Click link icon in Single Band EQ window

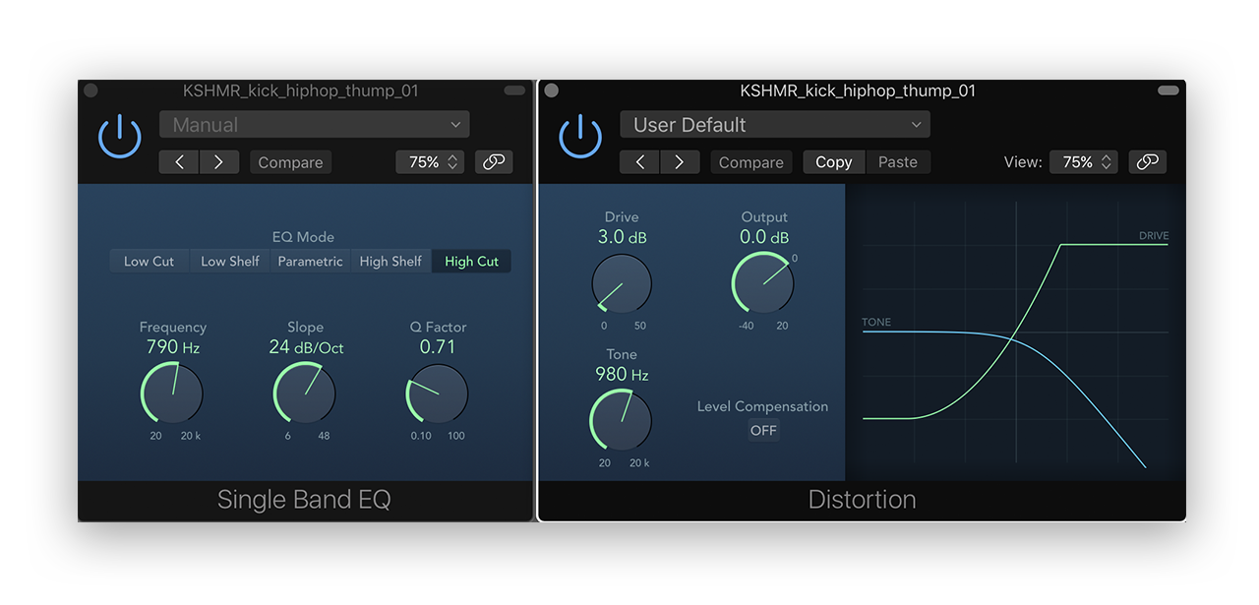point(494,162)
